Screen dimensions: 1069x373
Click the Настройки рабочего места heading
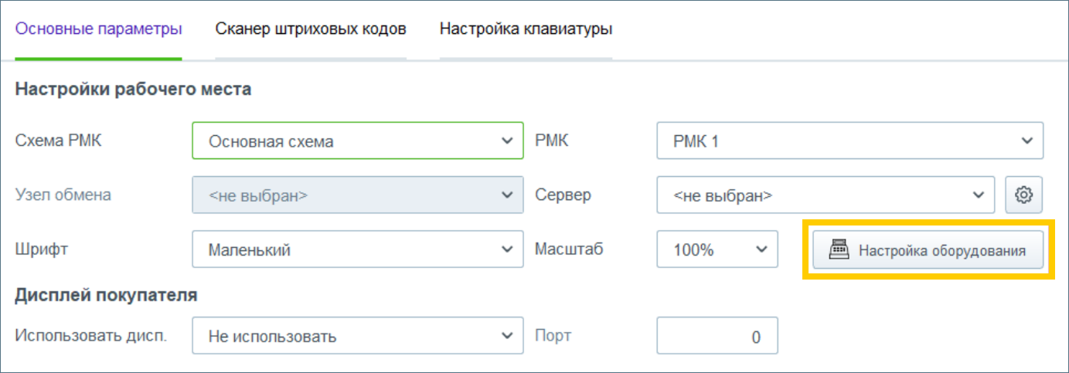pyautogui.click(x=133, y=89)
